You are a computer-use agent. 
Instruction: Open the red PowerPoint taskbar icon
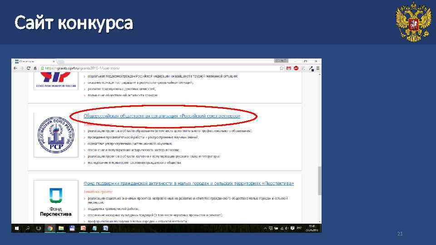pos(83,228)
